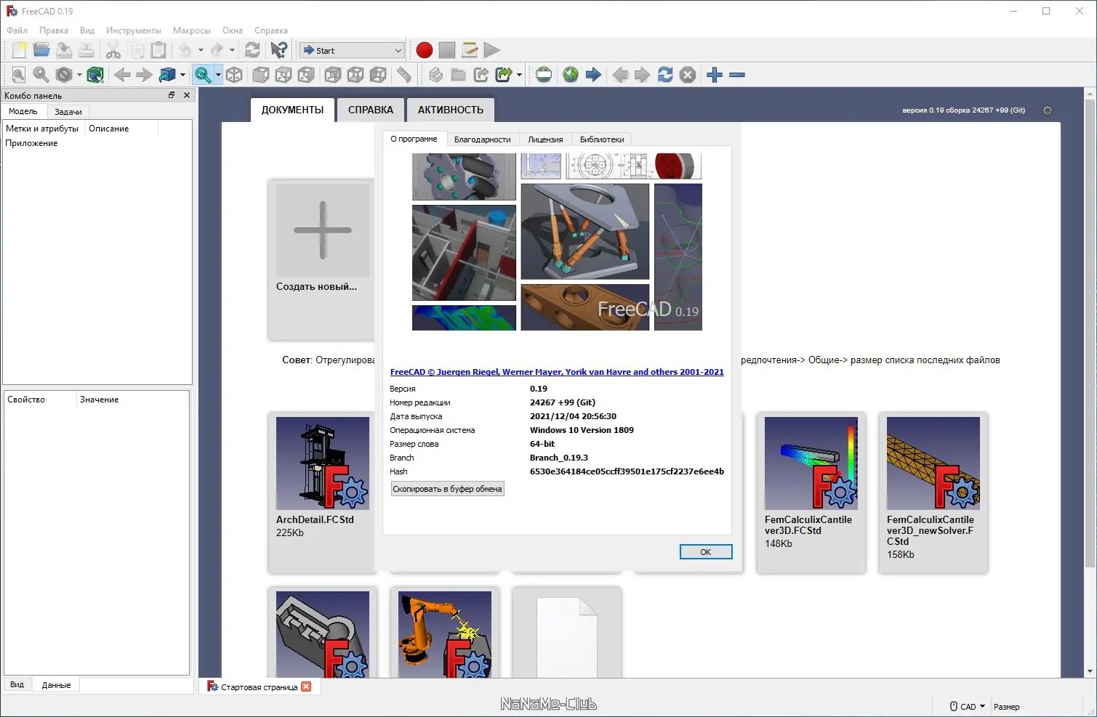This screenshot has width=1097, height=717.
Task: Select the О программе tab
Action: 414,139
